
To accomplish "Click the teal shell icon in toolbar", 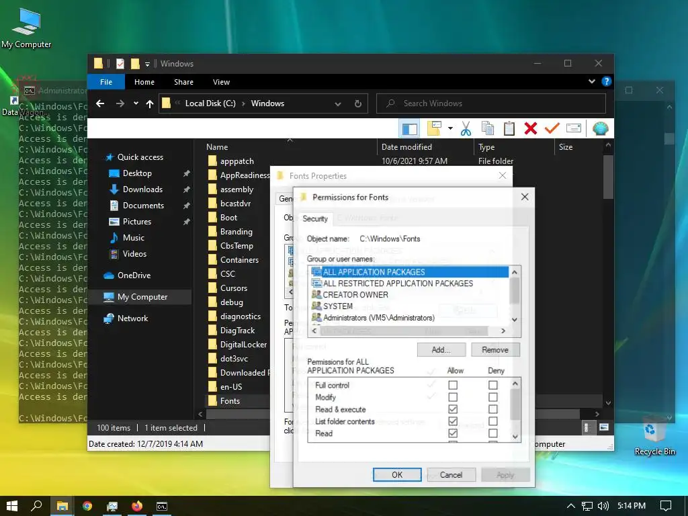I will click(x=600, y=128).
